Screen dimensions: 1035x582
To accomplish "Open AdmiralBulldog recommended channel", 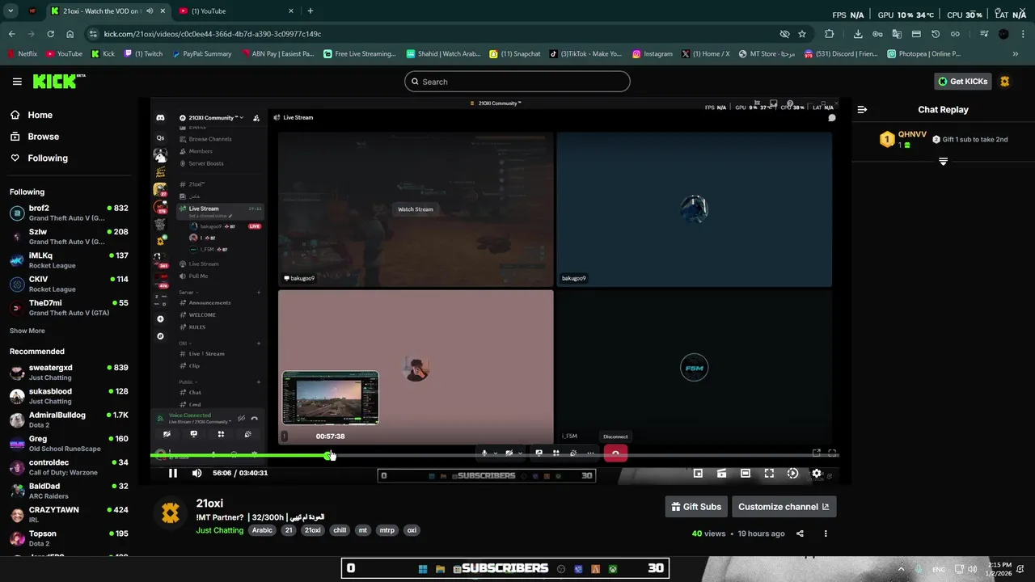I will click(68, 420).
